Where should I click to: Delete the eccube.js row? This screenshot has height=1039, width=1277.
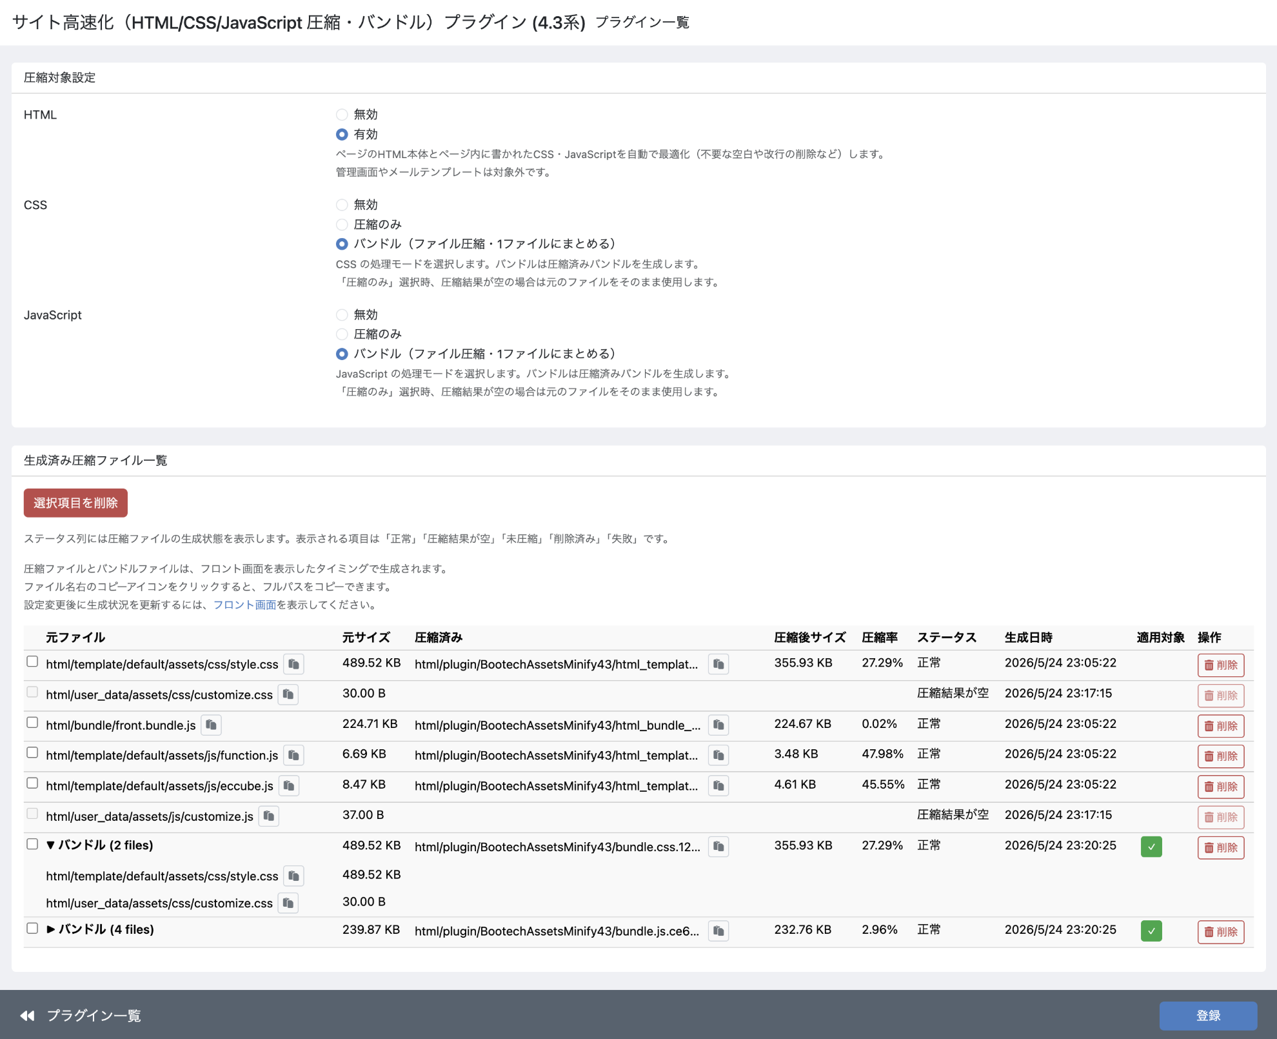click(x=1221, y=787)
